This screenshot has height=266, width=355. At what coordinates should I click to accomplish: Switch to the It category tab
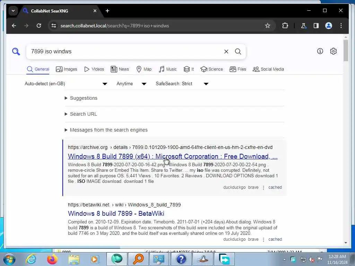pyautogui.click(x=189, y=69)
